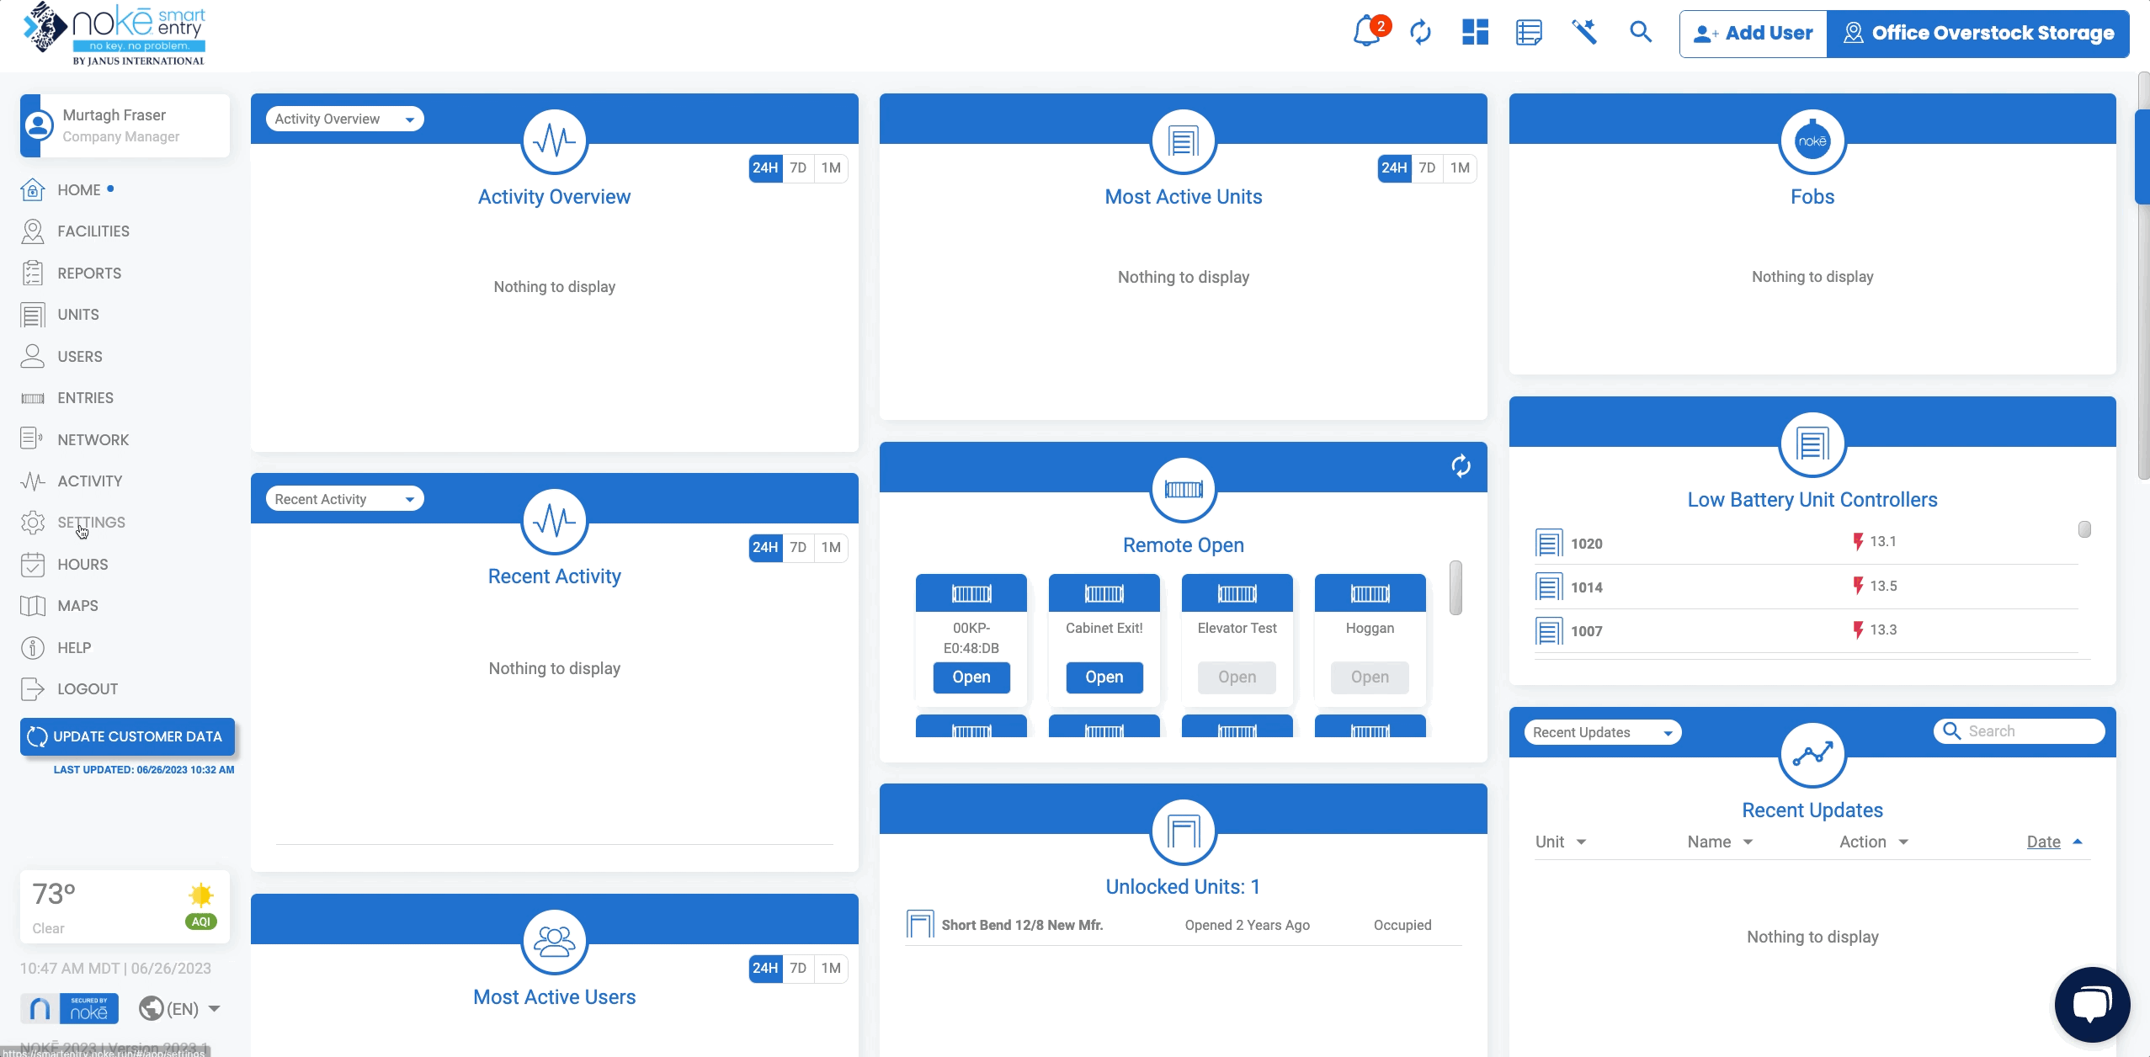Image resolution: width=2150 pixels, height=1057 pixels.
Task: Select 7D in Activity Overview
Action: 798,168
